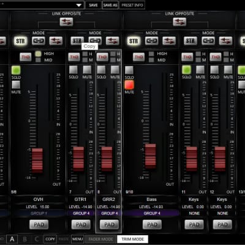Image resolution: width=245 pixels, height=245 pixels.
Task: Click swap arrows mode icon above Bass channel
Action: coord(169,41)
